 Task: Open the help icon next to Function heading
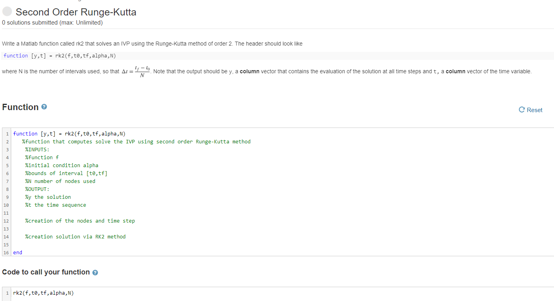pyautogui.click(x=44, y=107)
